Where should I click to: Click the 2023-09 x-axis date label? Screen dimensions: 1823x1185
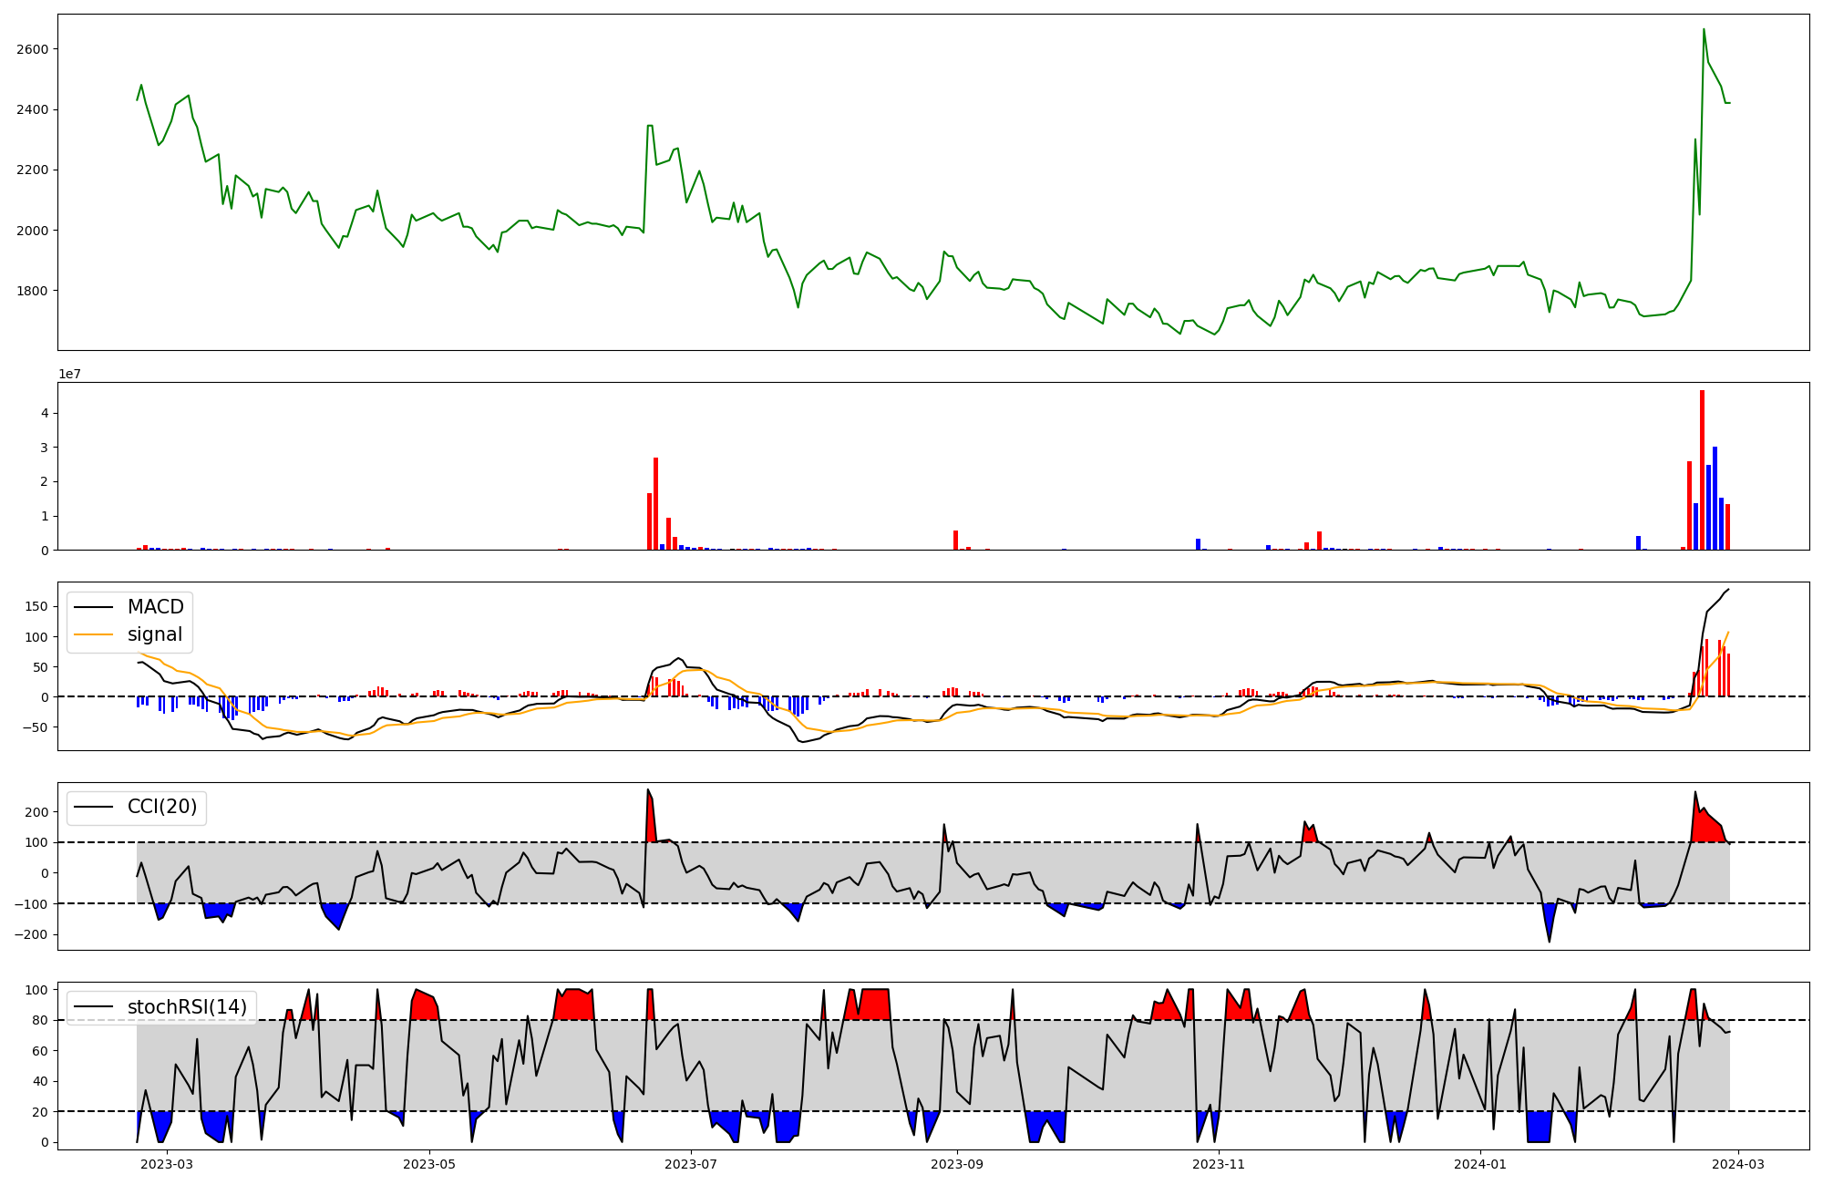pyautogui.click(x=957, y=1164)
